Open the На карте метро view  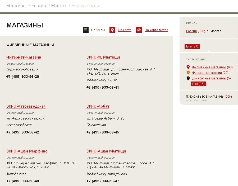click(x=156, y=30)
